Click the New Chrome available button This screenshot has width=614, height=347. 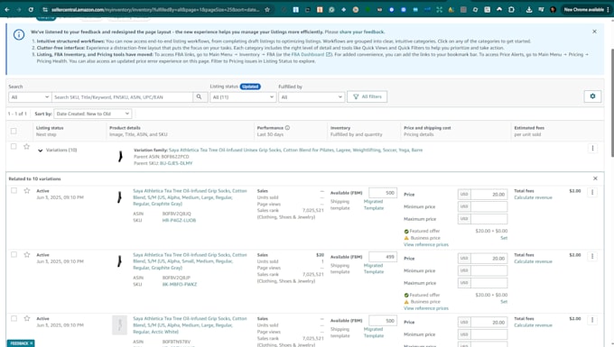coord(583,9)
